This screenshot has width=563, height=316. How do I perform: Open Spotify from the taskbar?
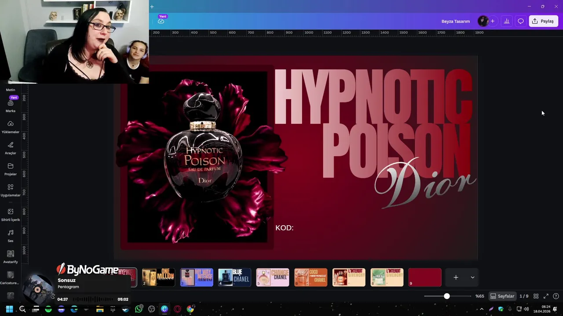[x=48, y=309]
